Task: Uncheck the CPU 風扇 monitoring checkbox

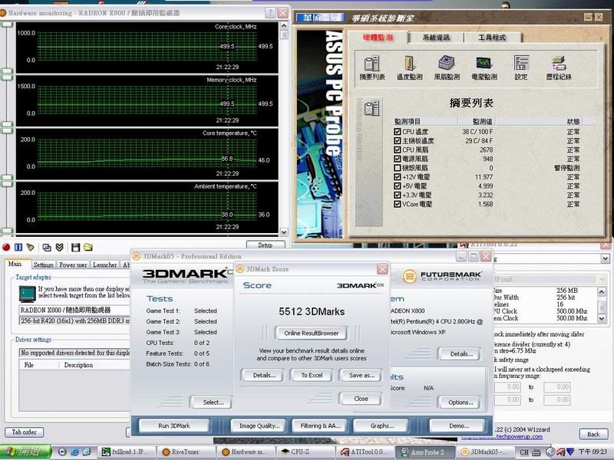Action: pos(397,149)
